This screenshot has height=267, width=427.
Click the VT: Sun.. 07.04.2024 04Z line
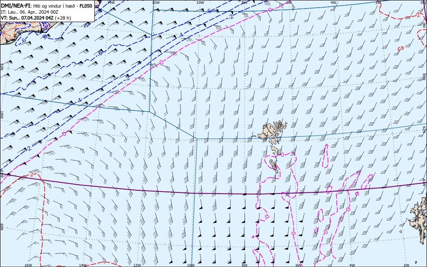point(27,18)
